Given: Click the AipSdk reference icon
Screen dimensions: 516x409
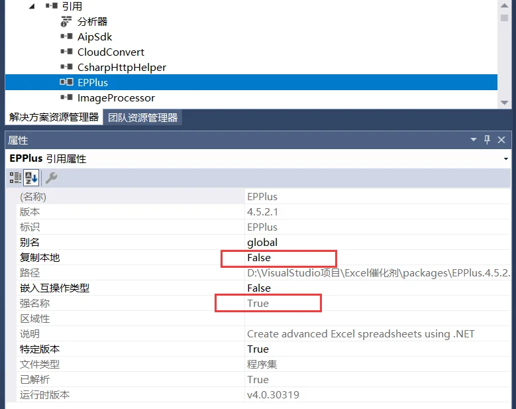Looking at the screenshot, I should pos(66,36).
